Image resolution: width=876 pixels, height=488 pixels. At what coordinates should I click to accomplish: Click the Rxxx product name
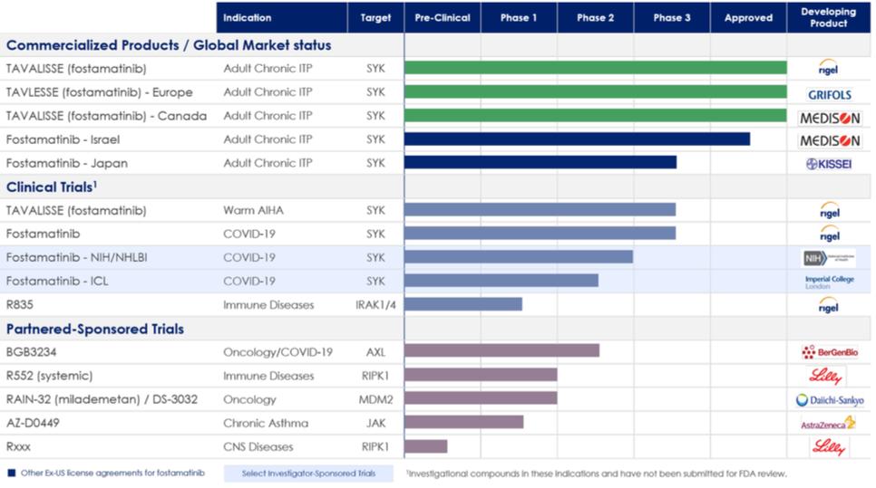[x=18, y=446]
